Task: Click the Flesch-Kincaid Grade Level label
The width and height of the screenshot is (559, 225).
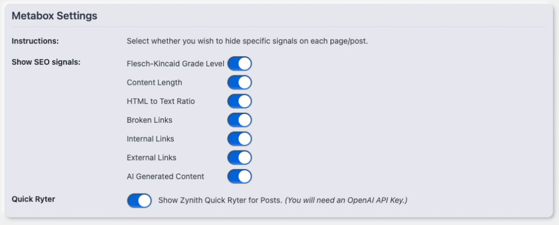Action: 175,64
